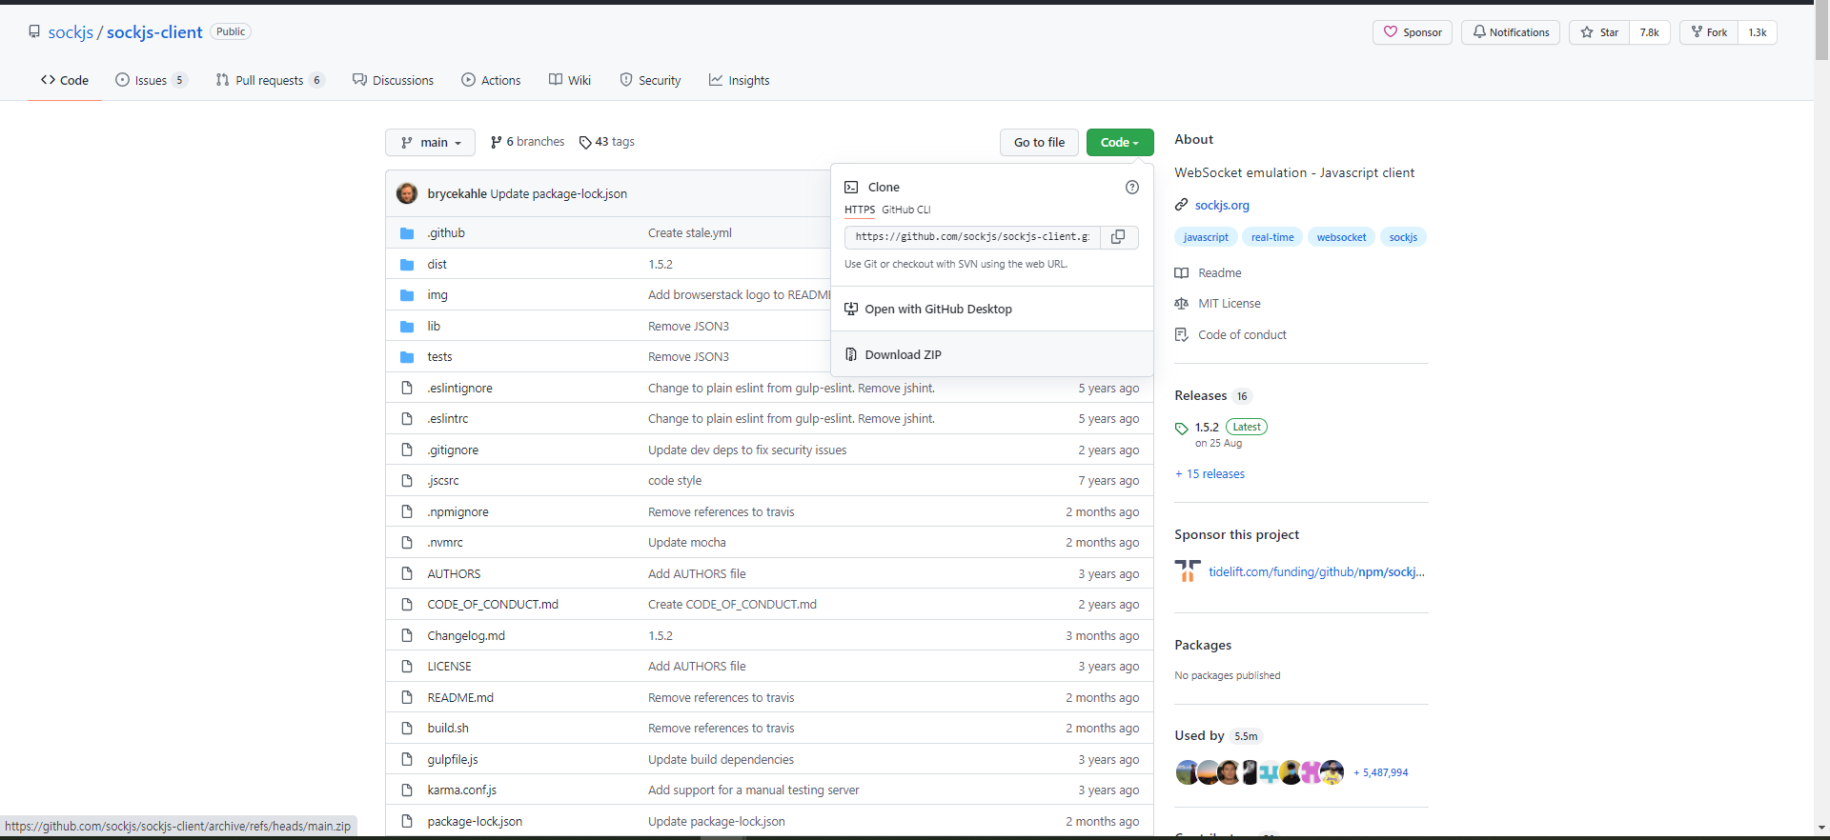1830x840 pixels.
Task: Click the gulpfile.js file icon
Action: tap(407, 759)
